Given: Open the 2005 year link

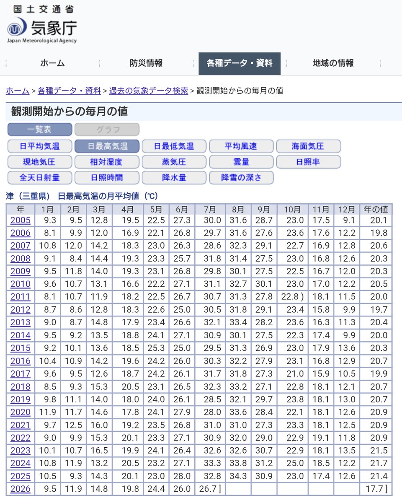Looking at the screenshot, I should pos(21,220).
